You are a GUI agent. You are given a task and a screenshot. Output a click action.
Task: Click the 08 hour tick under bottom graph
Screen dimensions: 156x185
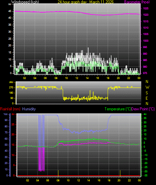(58, 180)
